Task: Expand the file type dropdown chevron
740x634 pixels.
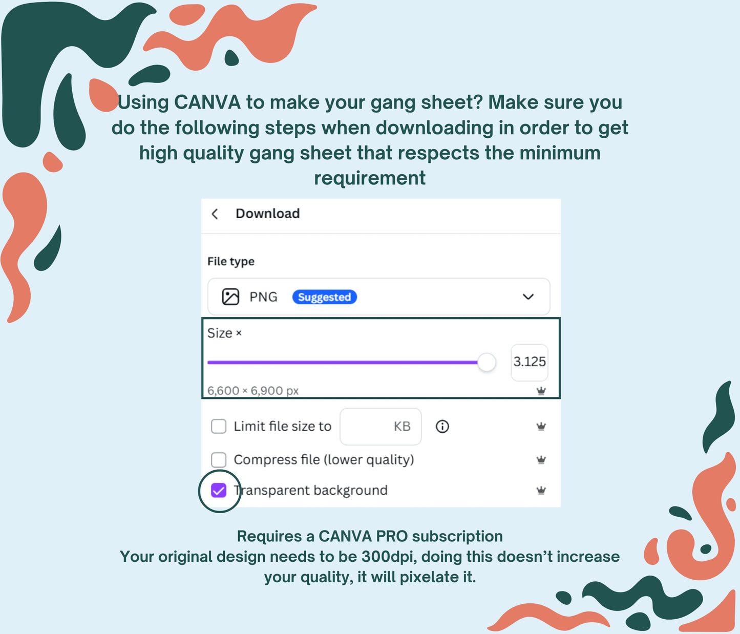Action: (x=528, y=297)
